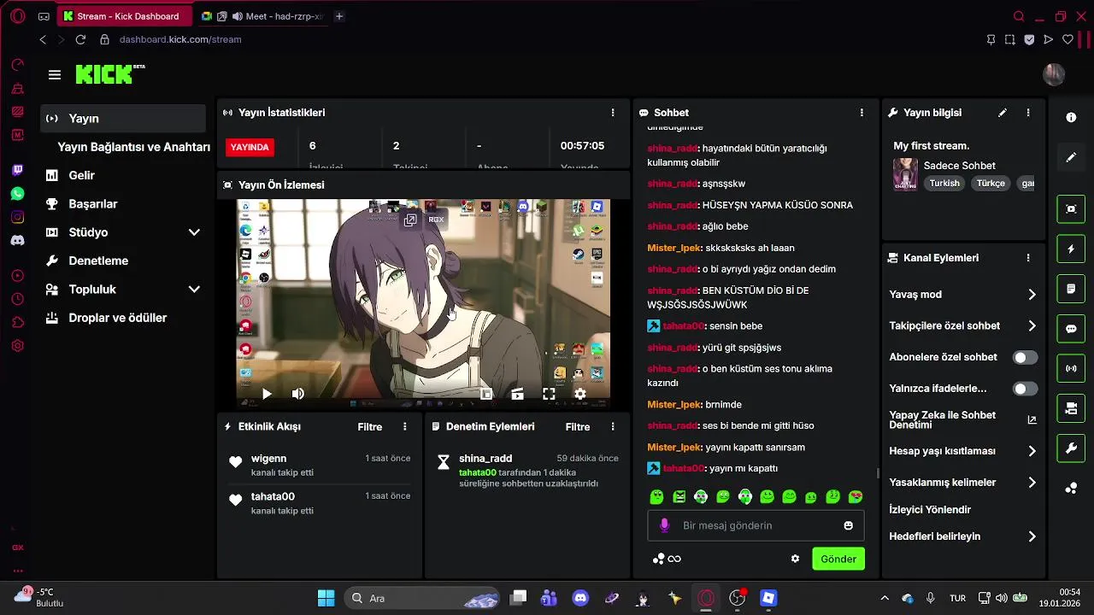
Task: Open Sohbet panel options menu
Action: point(862,113)
